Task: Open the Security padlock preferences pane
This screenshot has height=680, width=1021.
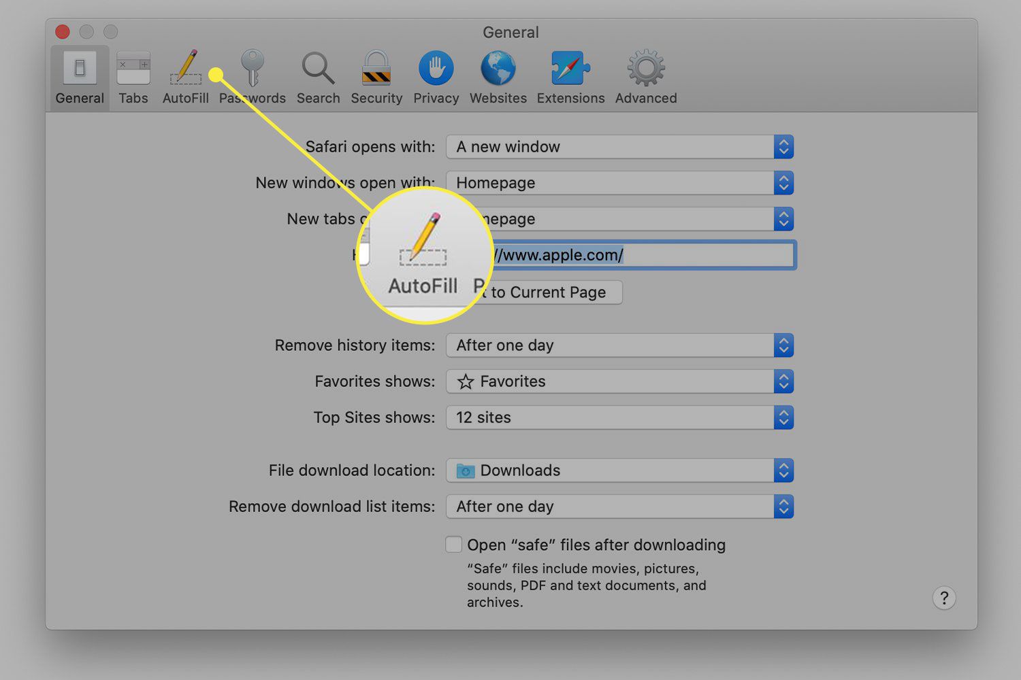Action: (x=376, y=78)
